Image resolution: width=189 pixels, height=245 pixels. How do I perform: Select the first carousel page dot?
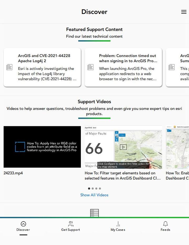coord(89,188)
